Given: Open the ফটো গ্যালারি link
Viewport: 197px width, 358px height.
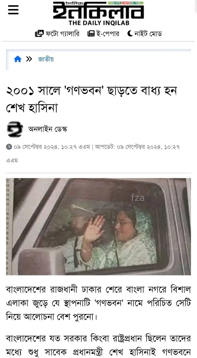Looking at the screenshot, I should pyautogui.click(x=62, y=34).
